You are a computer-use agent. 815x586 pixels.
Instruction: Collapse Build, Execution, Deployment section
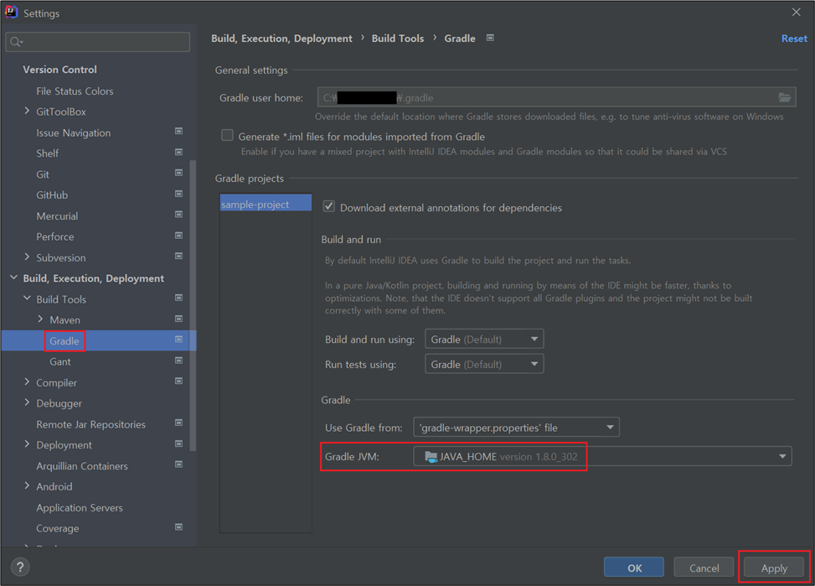(14, 277)
